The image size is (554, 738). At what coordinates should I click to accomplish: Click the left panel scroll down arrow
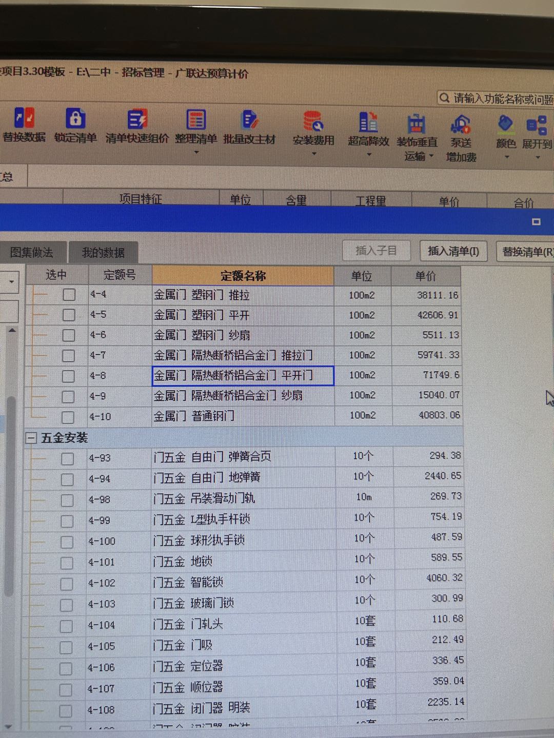coord(9,726)
